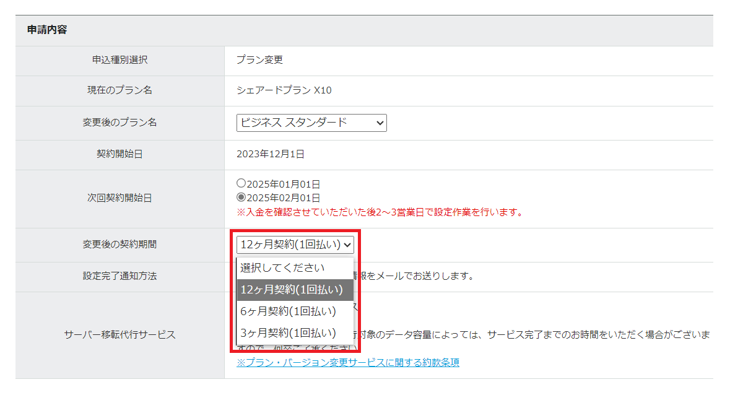This screenshot has width=730, height=395.
Task: Click the red 入金確認 notice text
Action: tap(380, 212)
